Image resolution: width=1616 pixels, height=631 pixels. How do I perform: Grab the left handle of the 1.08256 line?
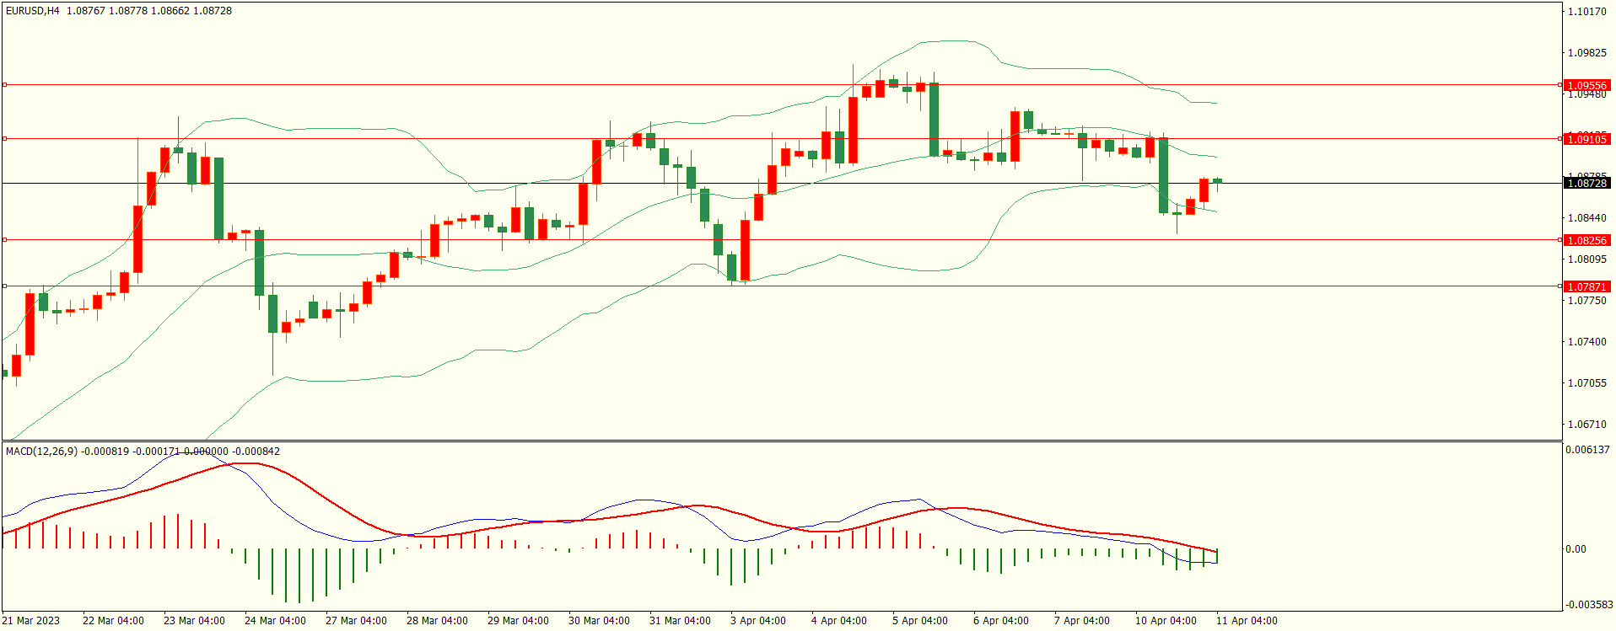[x=4, y=240]
